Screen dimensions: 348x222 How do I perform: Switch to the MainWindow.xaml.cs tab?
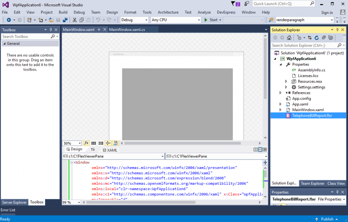pos(127,30)
